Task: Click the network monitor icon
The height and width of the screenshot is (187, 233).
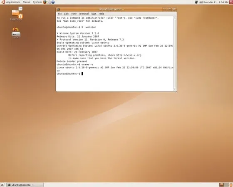Action: [196, 2]
